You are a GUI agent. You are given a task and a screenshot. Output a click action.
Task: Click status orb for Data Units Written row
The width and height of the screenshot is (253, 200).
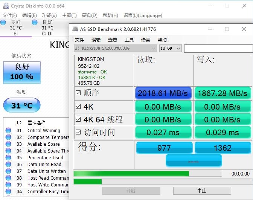click(x=8, y=171)
